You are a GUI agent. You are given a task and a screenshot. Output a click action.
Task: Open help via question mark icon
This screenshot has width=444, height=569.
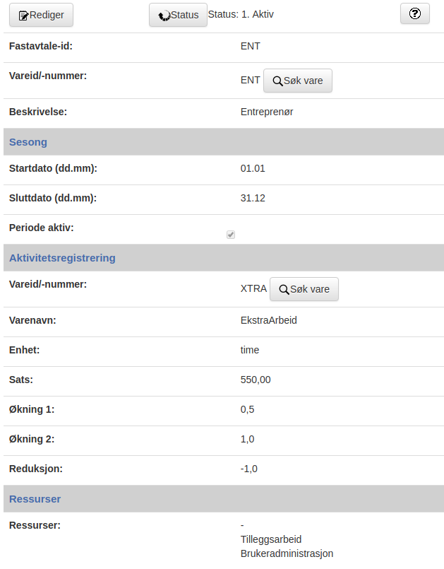click(x=414, y=14)
